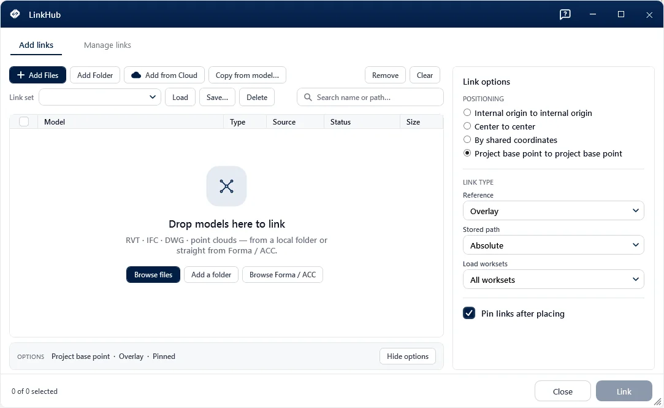Click the Save... link set button
The image size is (664, 408).
click(x=217, y=97)
